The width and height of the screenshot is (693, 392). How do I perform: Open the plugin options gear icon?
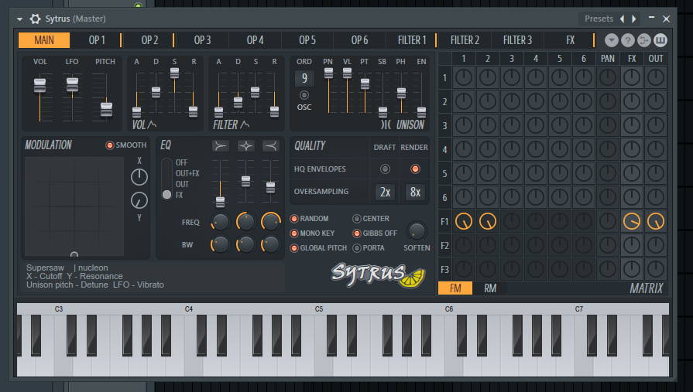(35, 19)
